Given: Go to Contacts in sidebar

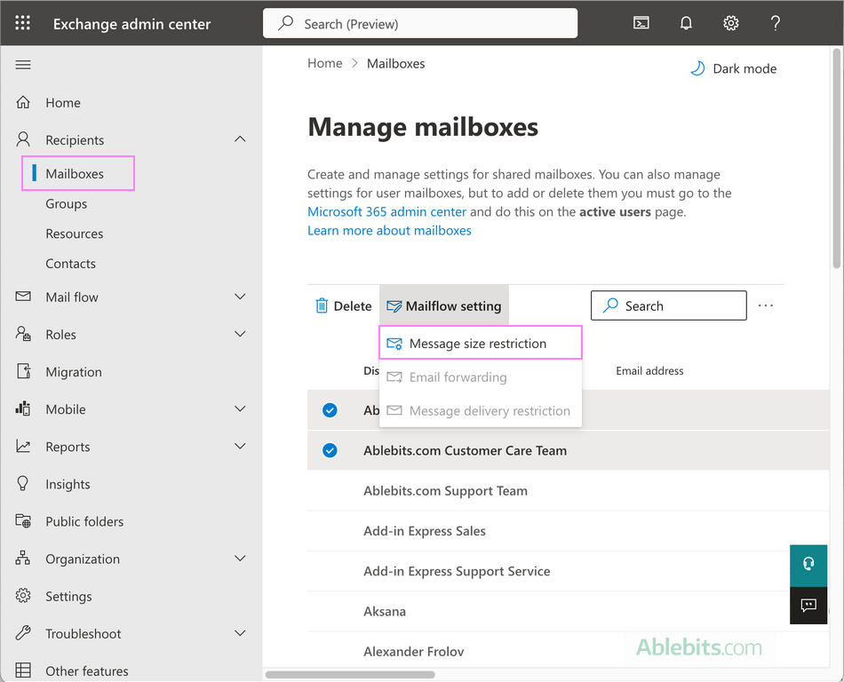Looking at the screenshot, I should [x=70, y=264].
